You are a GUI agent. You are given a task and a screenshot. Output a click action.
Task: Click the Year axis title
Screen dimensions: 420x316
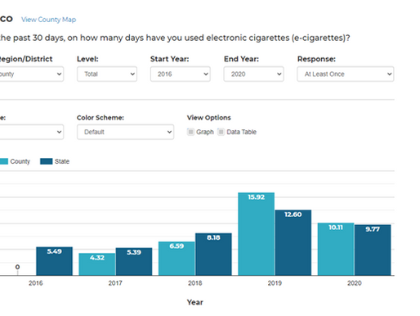[x=195, y=302]
